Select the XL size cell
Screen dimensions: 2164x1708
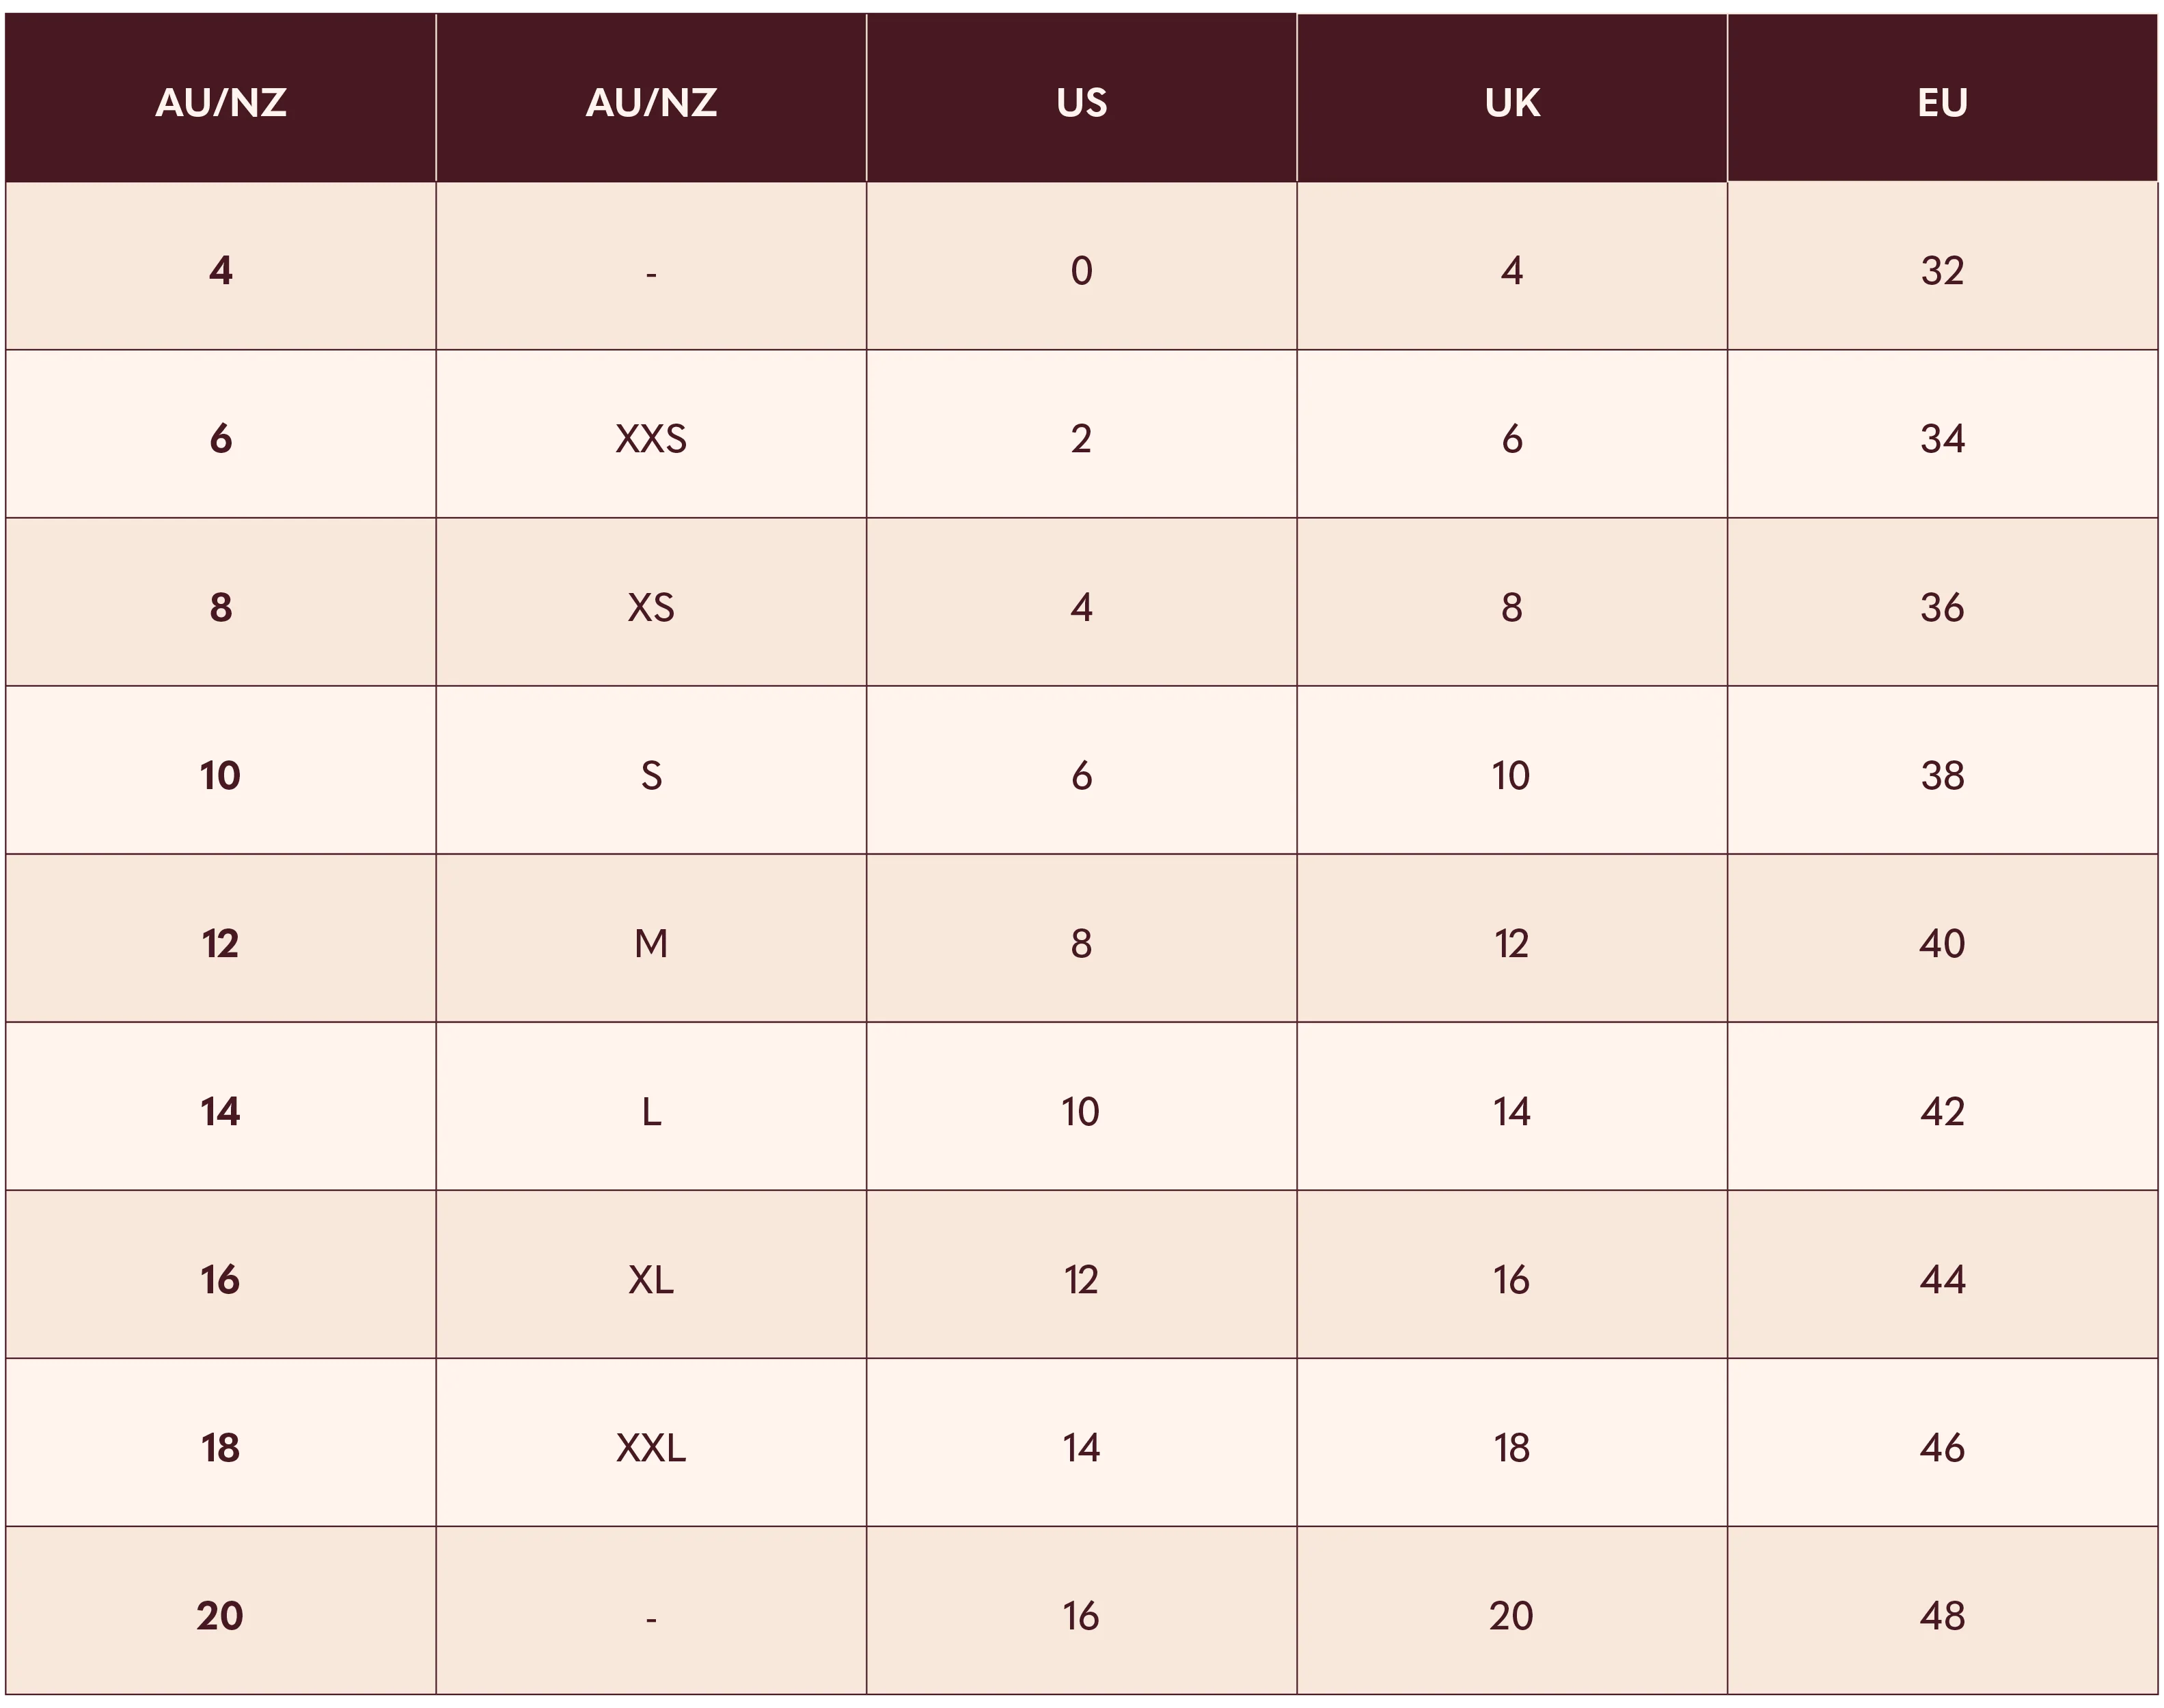(x=651, y=1279)
